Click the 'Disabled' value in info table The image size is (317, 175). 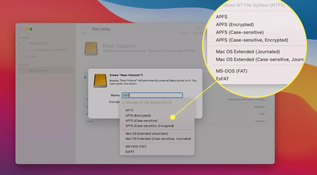[x=259, y=107]
